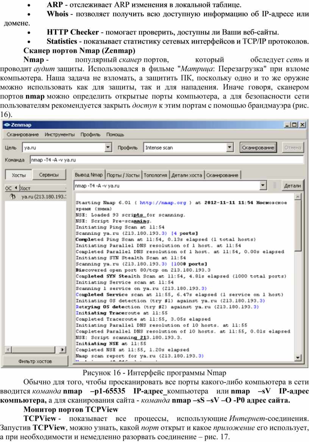Viewport: 309px width, 442px height.
Task: Expand the Цель target dropdown arrow
Action: click(108, 147)
